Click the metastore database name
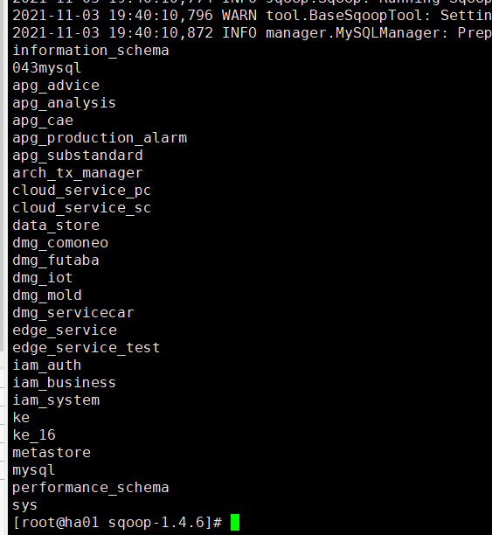Image resolution: width=492 pixels, height=535 pixels. (52, 453)
